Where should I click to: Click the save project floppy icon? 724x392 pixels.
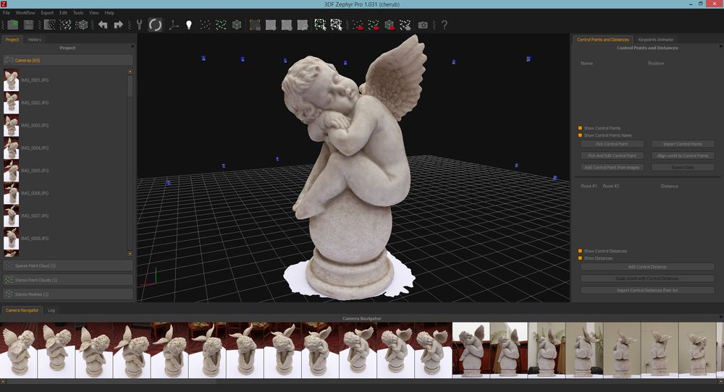[29, 25]
